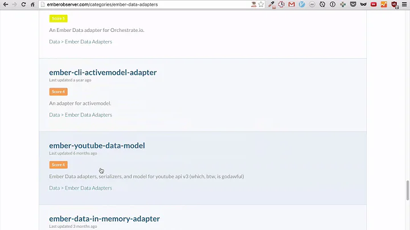Viewport: 410px width, 230px height.
Task: Click the Score 4 badge under ember-cli-activemodel-adapter
Action: (x=58, y=92)
